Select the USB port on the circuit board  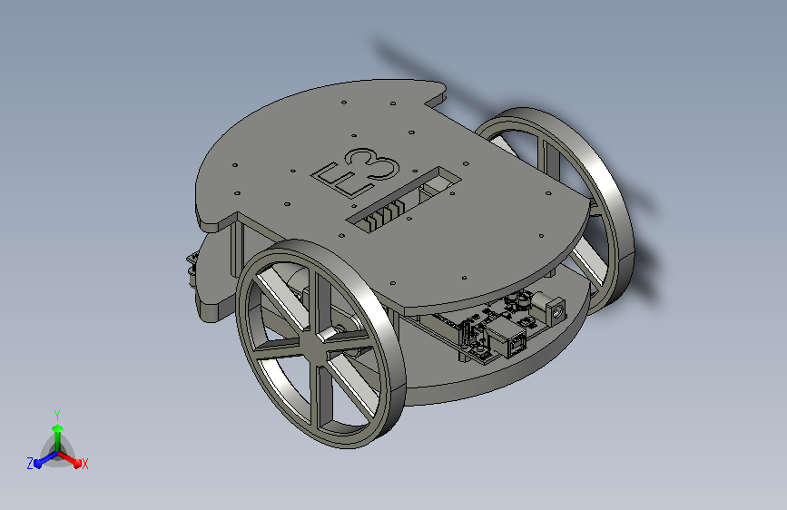(x=506, y=338)
